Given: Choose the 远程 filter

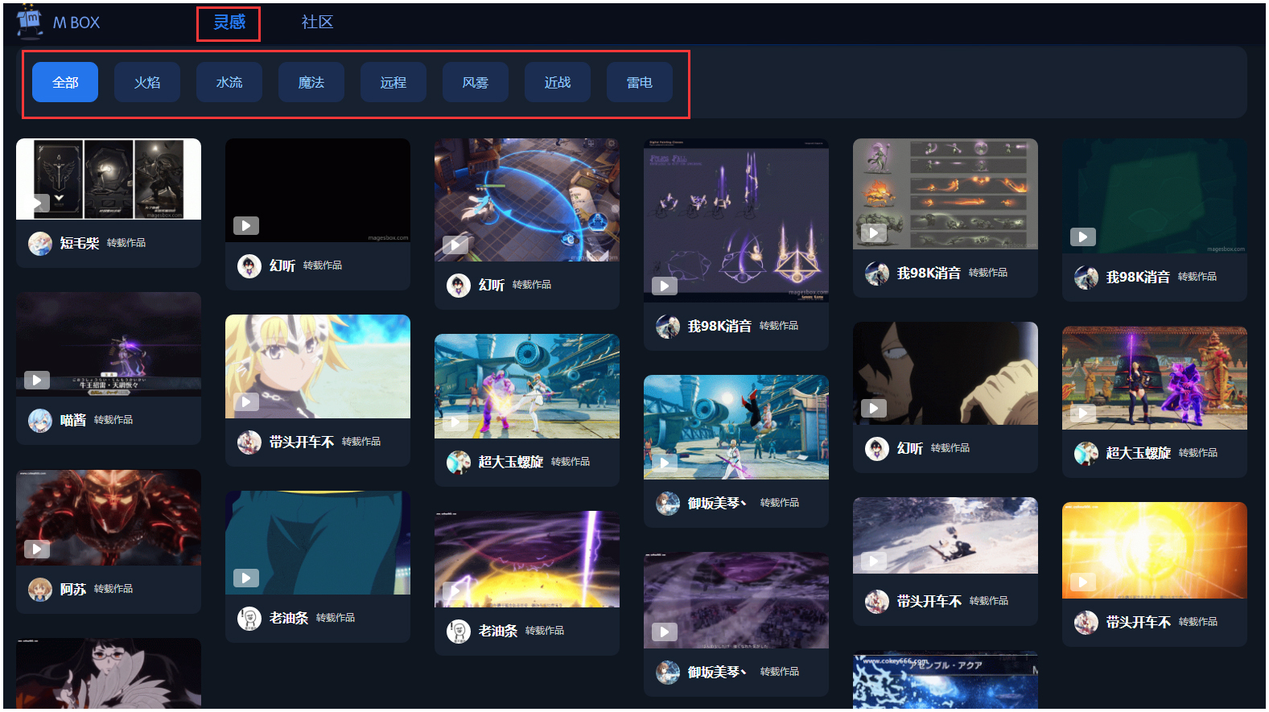Looking at the screenshot, I should tap(393, 82).
